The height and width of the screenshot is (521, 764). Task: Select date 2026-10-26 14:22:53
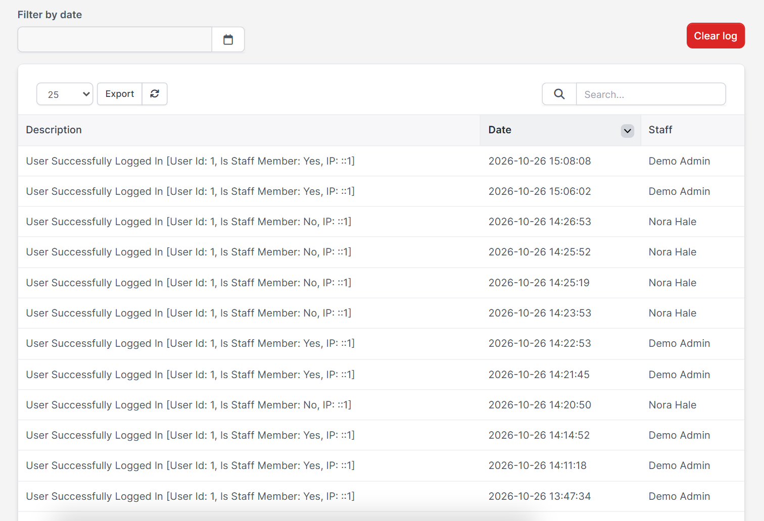point(540,343)
